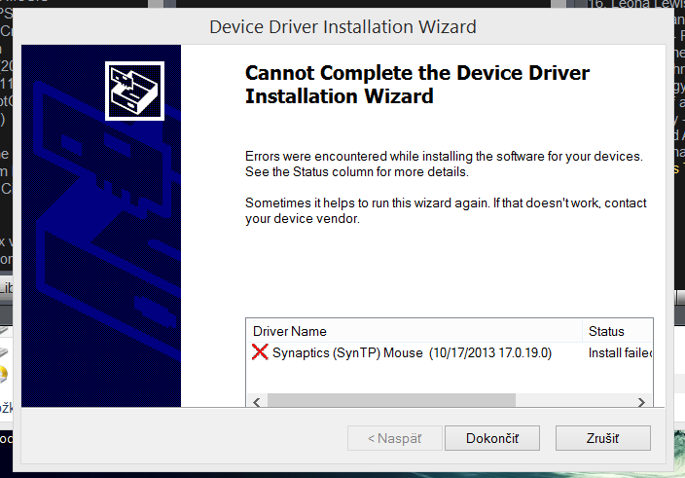This screenshot has height=478, width=685.
Task: Select the yellow disc drive icon behind dialog
Action: 4,374
